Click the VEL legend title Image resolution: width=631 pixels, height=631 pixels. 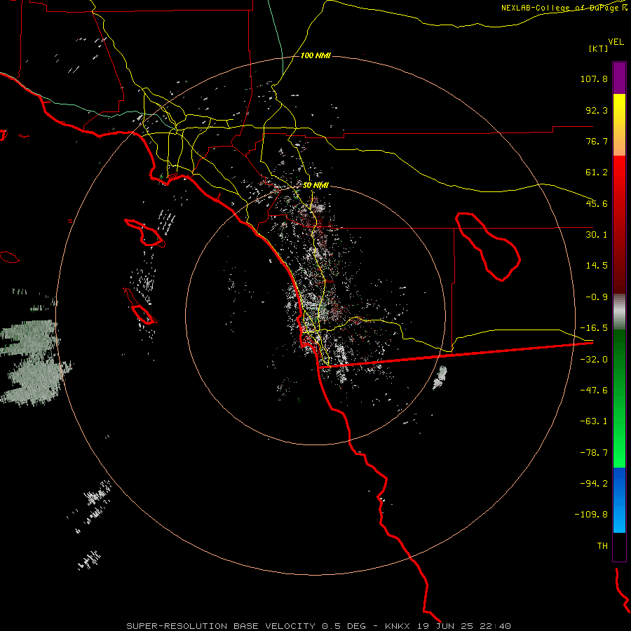coord(616,42)
